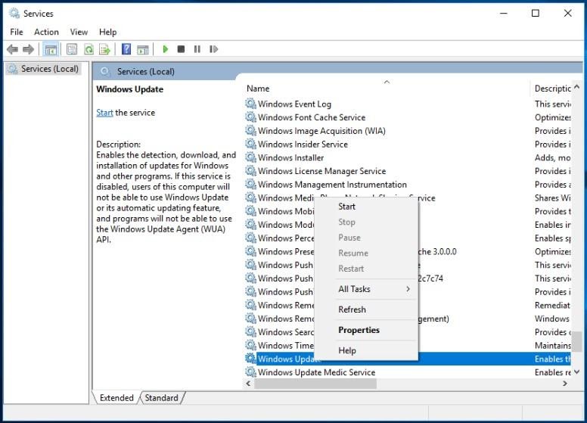
Task: Click the Services gear icon in title bar
Action: (x=14, y=13)
